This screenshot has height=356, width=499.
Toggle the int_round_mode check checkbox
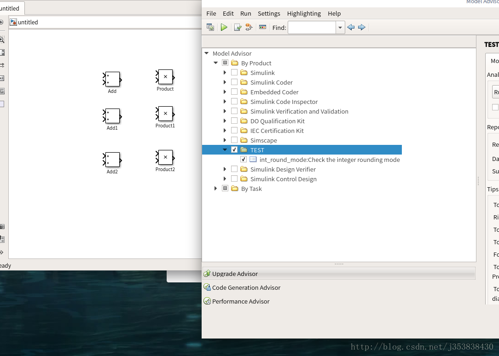pos(244,160)
